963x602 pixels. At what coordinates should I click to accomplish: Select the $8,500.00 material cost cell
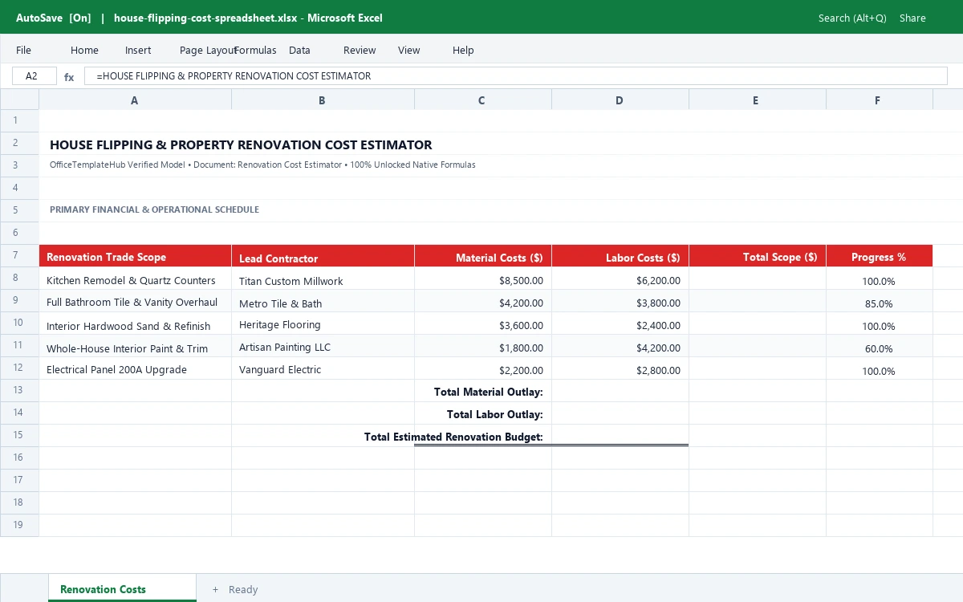[x=482, y=279]
